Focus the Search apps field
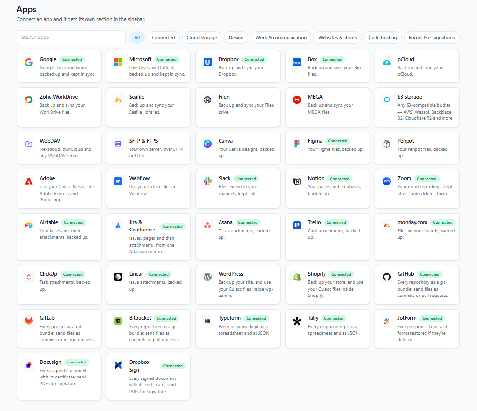 point(71,37)
